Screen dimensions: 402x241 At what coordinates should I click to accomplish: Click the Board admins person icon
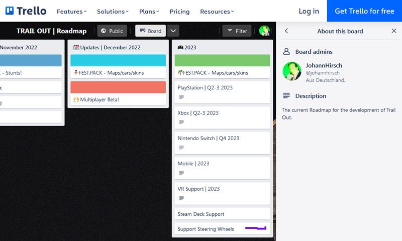(286, 52)
